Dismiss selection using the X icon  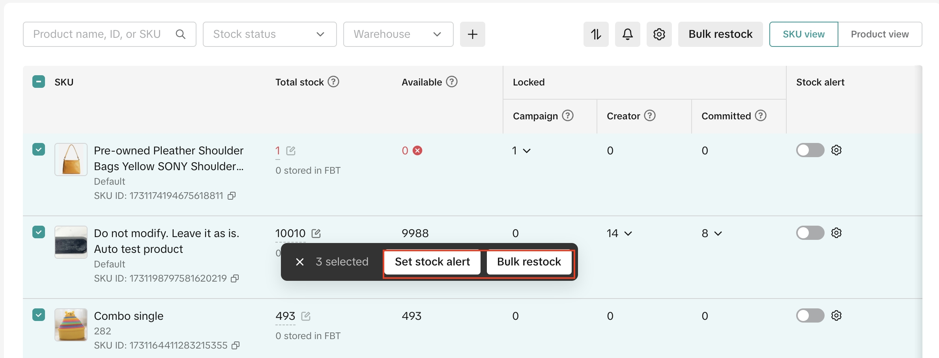(x=300, y=262)
